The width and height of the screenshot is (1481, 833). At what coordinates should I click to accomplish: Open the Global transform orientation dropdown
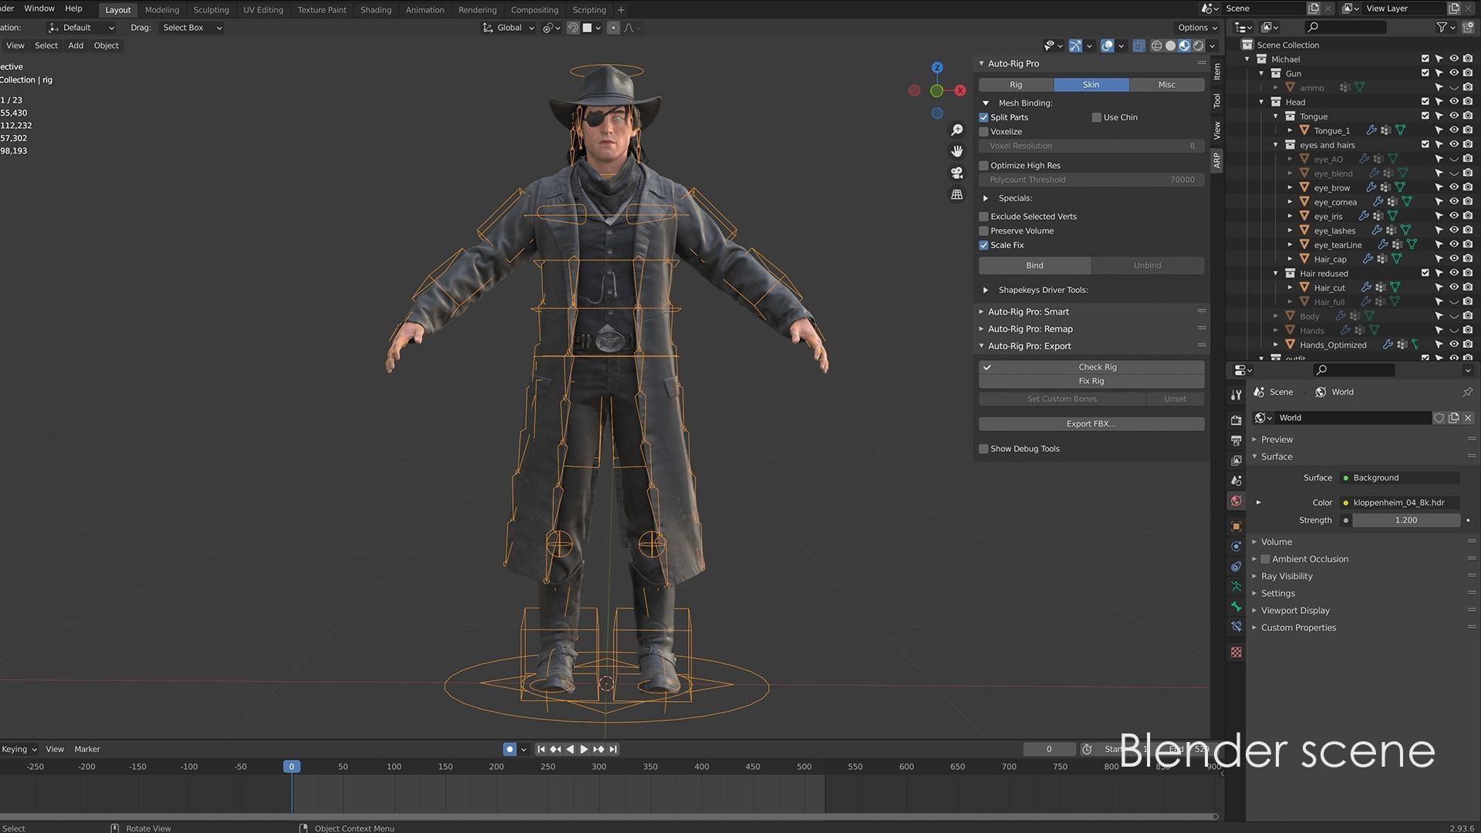coord(508,28)
